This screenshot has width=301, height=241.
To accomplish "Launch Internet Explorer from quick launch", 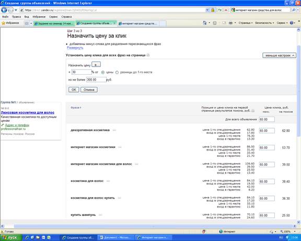I will 27,238.
